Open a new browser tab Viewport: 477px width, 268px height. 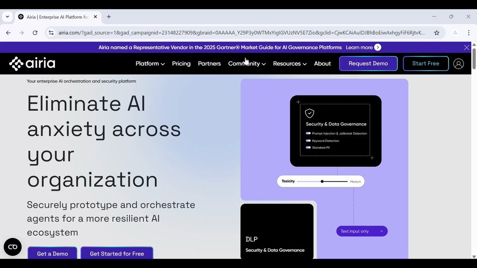109,17
